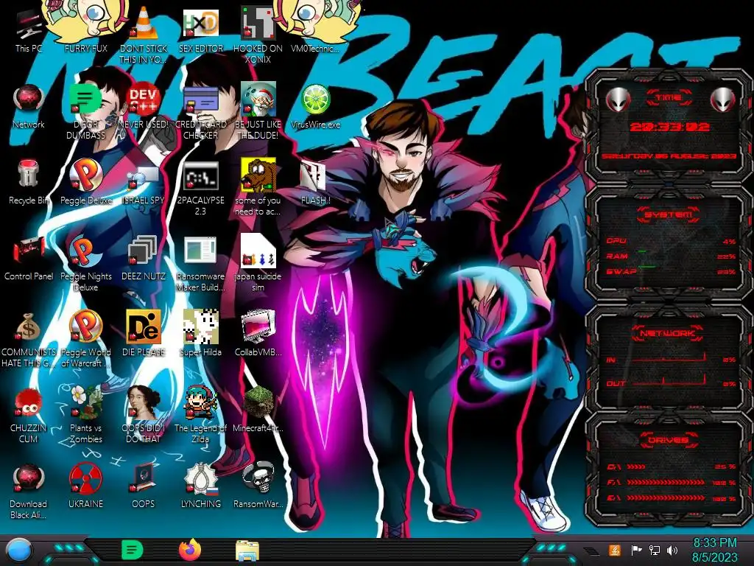Open green notes app pinned on taskbar

(x=132, y=550)
